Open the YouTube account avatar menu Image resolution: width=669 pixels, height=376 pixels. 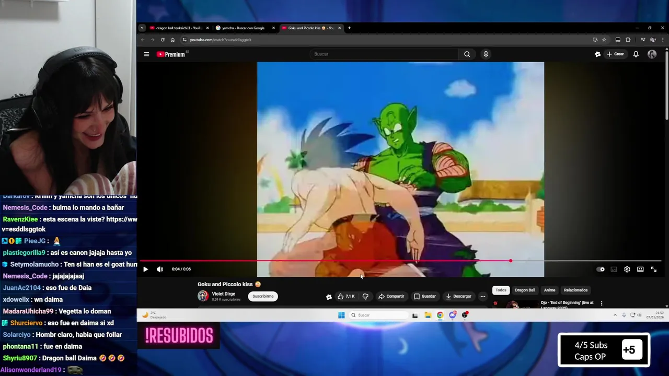(x=652, y=54)
